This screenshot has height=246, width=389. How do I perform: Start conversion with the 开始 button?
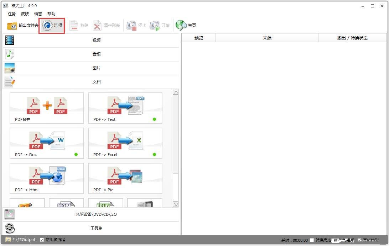pyautogui.click(x=160, y=26)
